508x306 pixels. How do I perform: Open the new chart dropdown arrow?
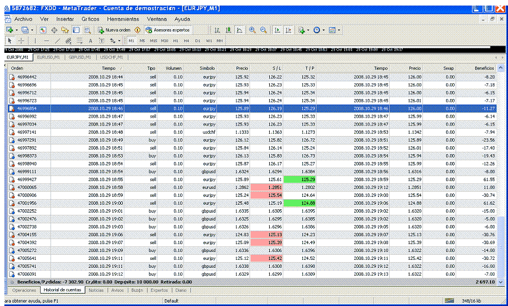(x=17, y=30)
